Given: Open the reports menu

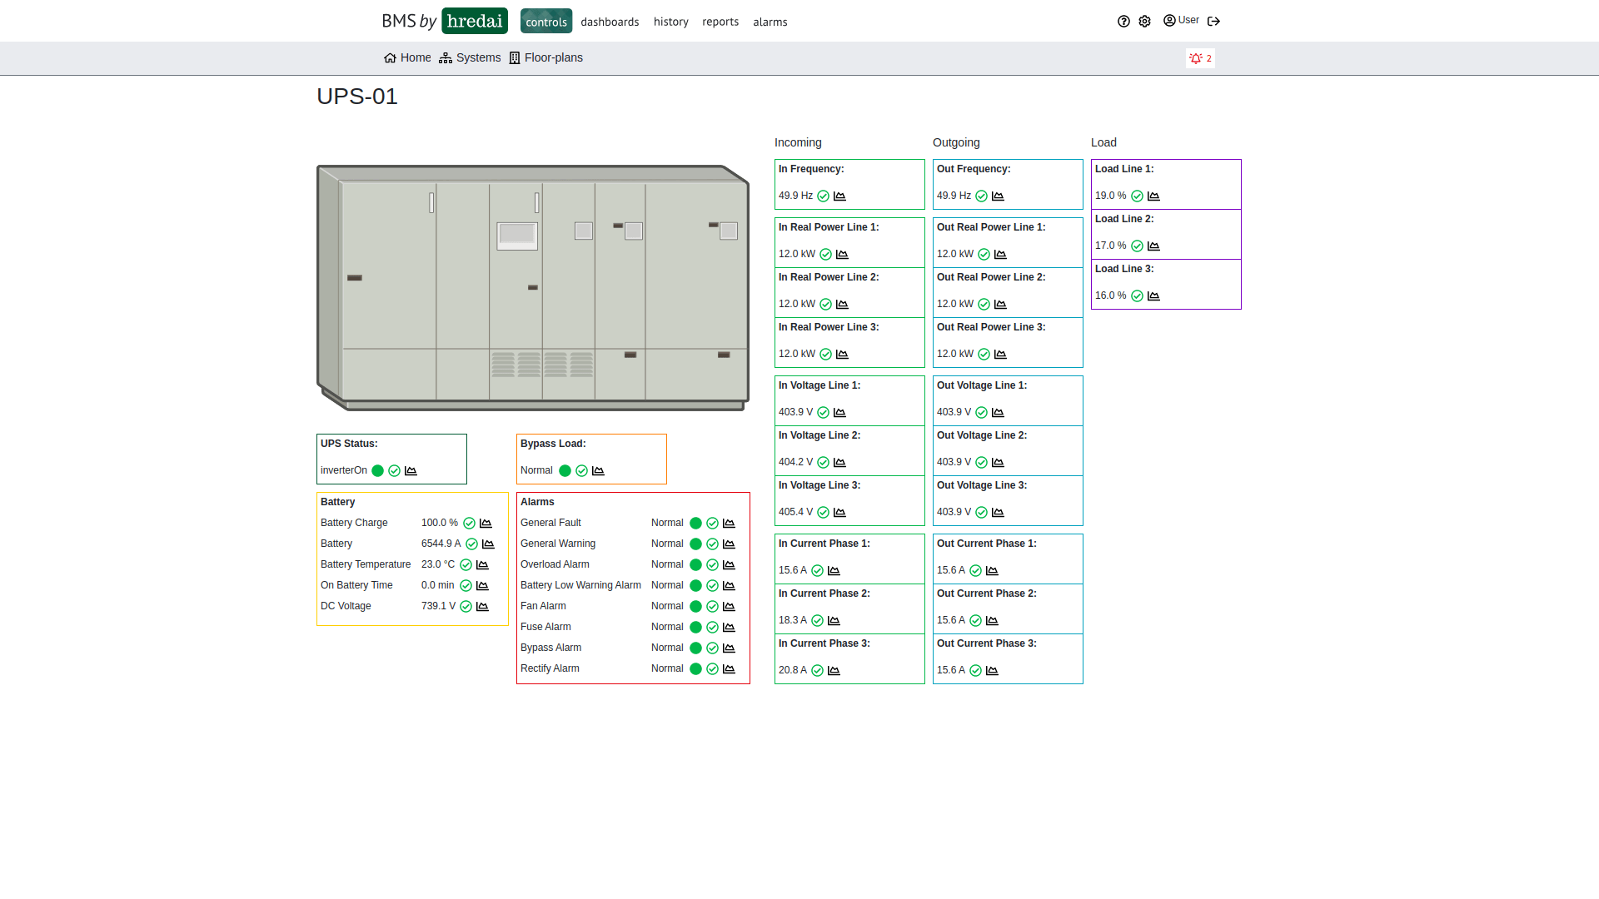Looking at the screenshot, I should point(720,22).
